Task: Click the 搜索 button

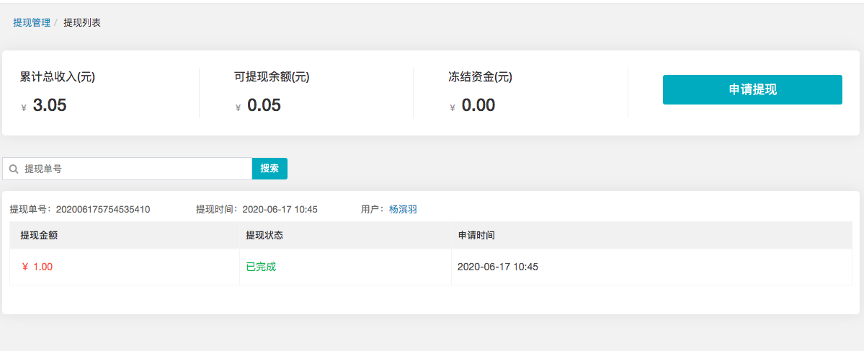Action: point(270,169)
